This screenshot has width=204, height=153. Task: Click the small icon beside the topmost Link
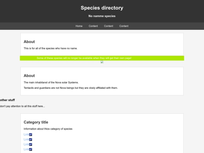31,134
